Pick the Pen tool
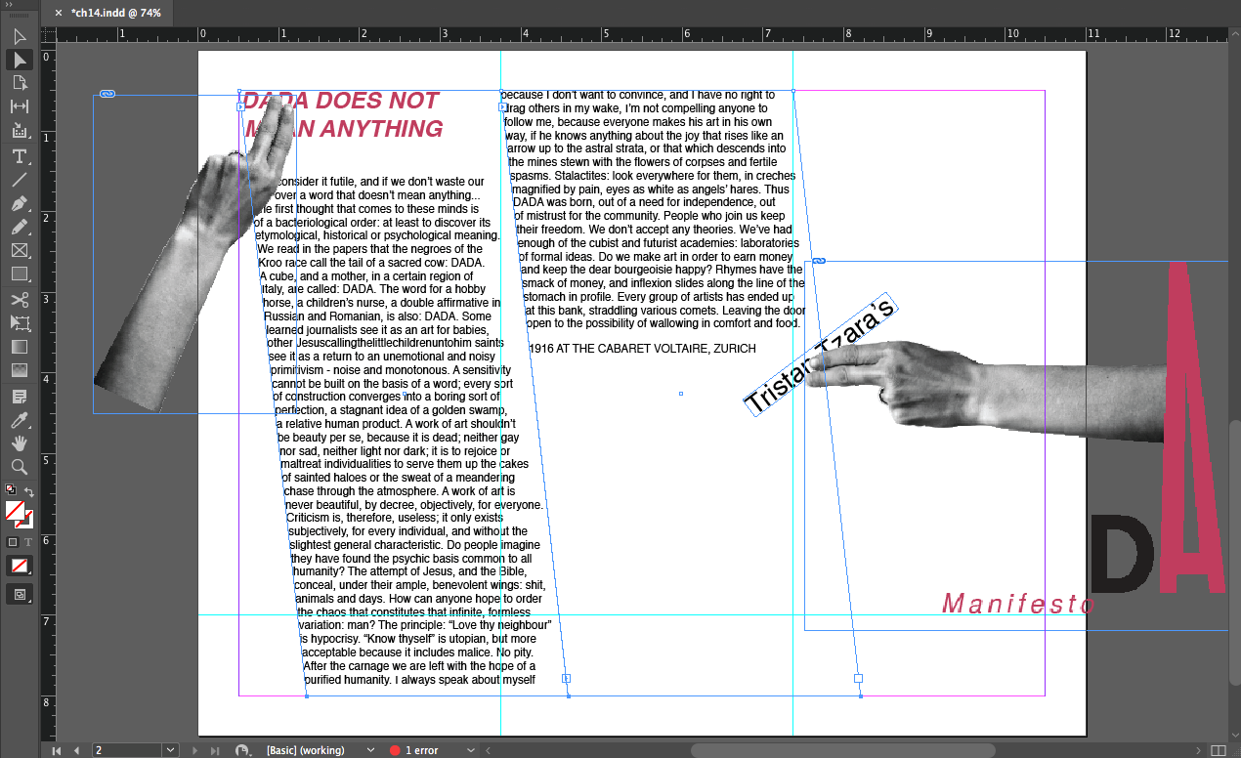 click(x=20, y=203)
